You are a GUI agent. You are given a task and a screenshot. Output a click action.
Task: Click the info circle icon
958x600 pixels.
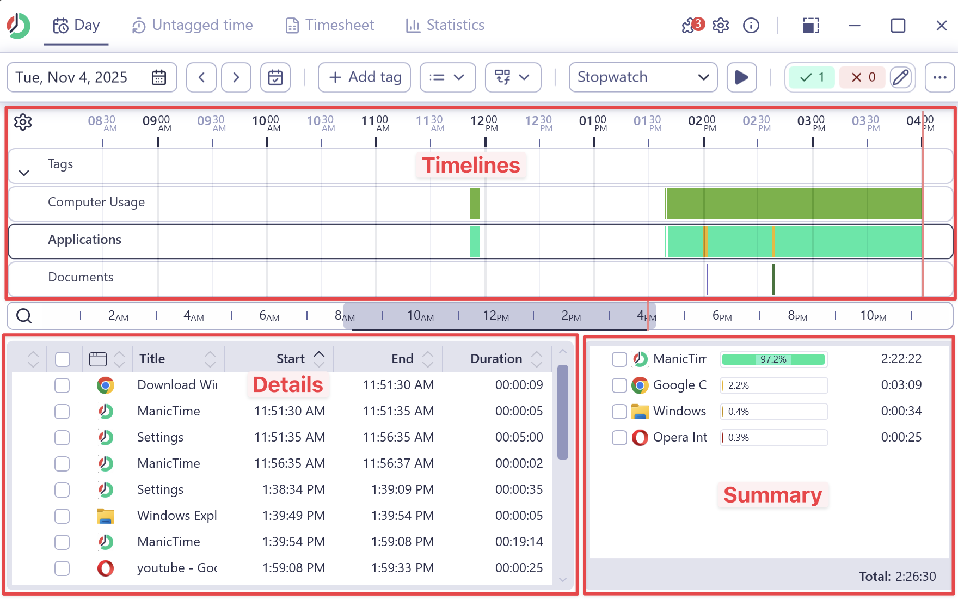[751, 26]
